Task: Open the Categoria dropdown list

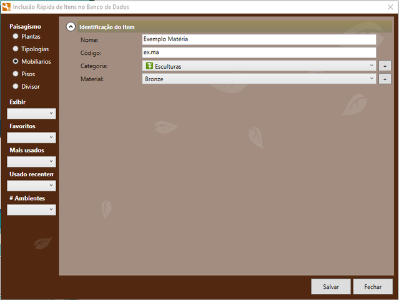Action: click(x=371, y=66)
